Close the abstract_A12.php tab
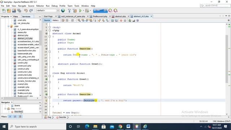Image resolution: width=231 pixels, height=130 pixels. click(x=151, y=16)
